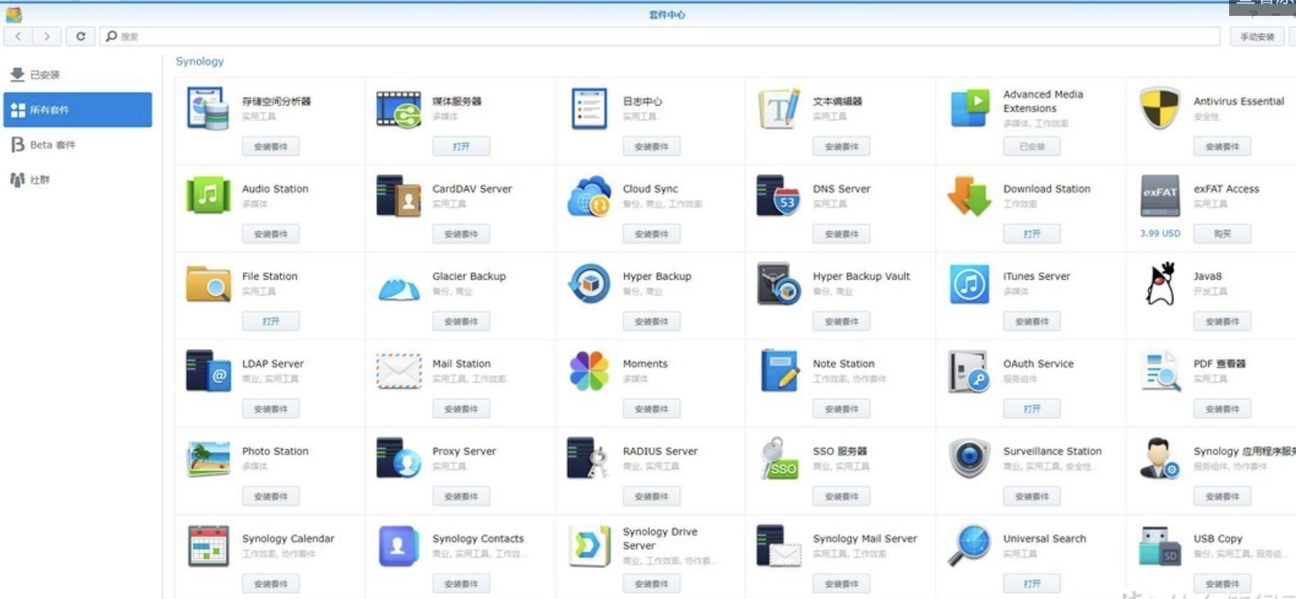Viewport: 1296px width, 599px height.
Task: Install the Java8 package
Action: coord(1222,321)
